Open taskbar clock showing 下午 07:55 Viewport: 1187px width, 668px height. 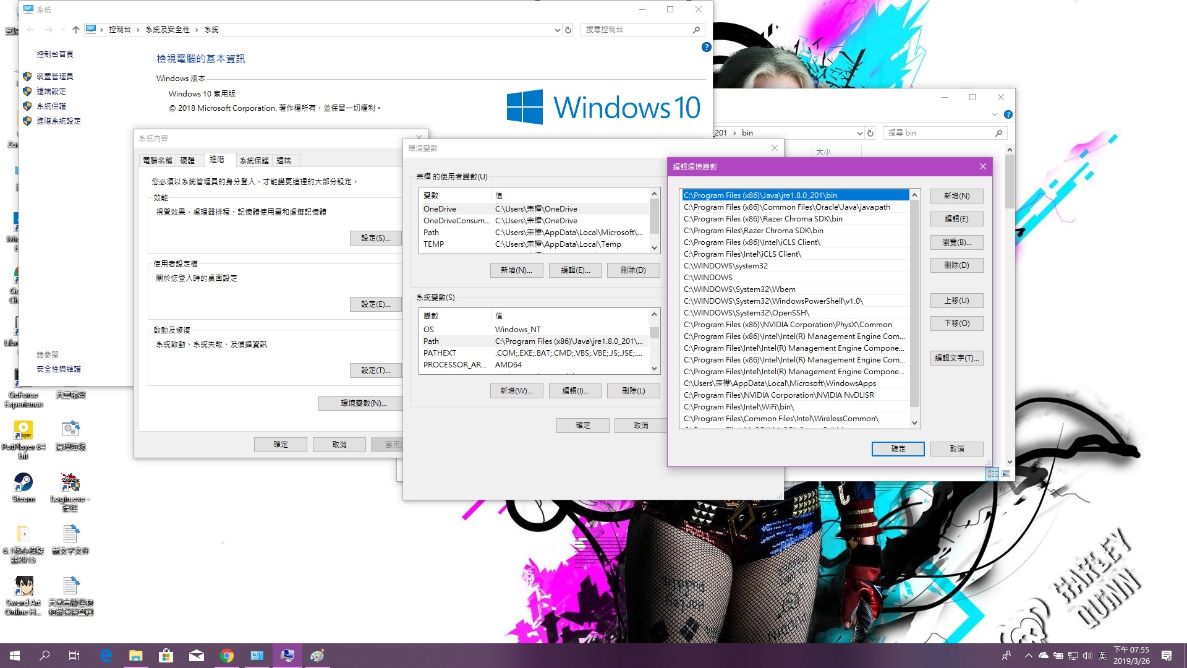[1131, 656]
